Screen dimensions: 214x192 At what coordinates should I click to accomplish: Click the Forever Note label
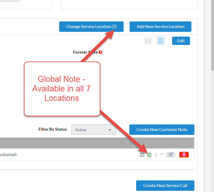(x=85, y=52)
